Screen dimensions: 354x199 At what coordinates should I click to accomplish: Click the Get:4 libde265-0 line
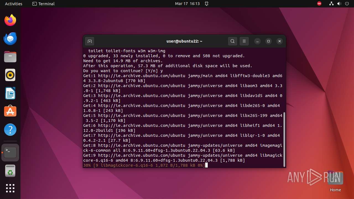pos(181,108)
